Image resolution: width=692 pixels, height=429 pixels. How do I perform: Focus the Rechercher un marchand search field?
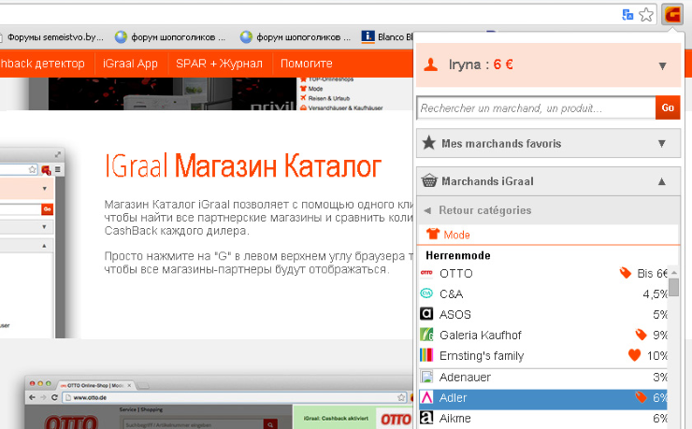pyautogui.click(x=536, y=108)
